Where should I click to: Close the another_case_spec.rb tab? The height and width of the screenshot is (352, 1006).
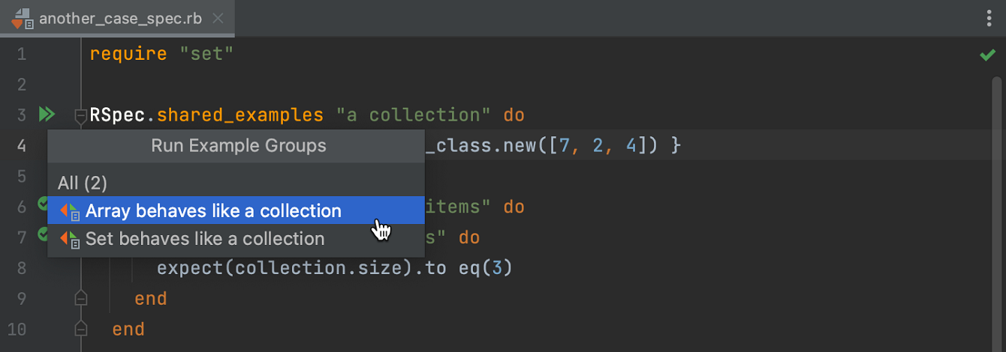coord(218,19)
